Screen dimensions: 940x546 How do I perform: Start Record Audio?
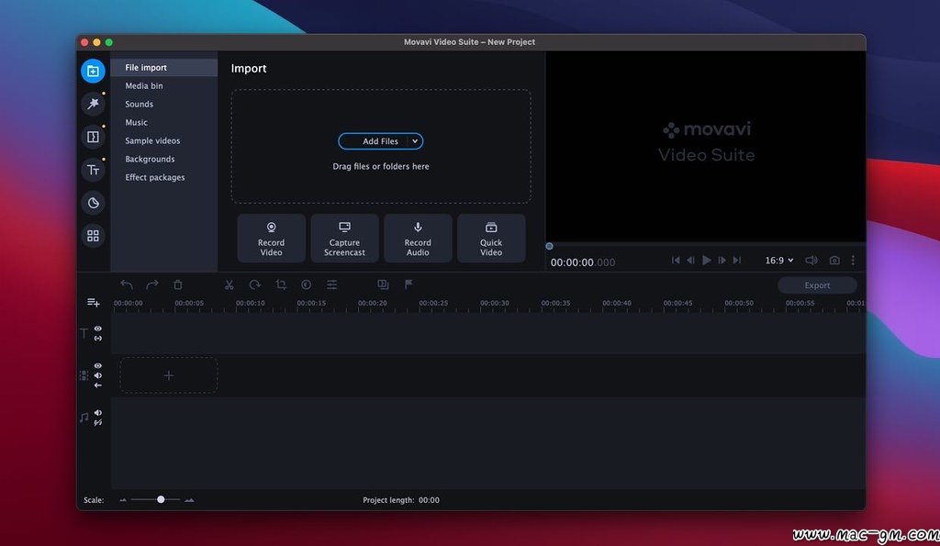pos(418,239)
